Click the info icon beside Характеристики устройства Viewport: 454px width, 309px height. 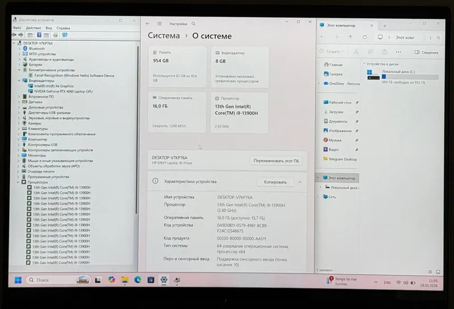tap(155, 181)
